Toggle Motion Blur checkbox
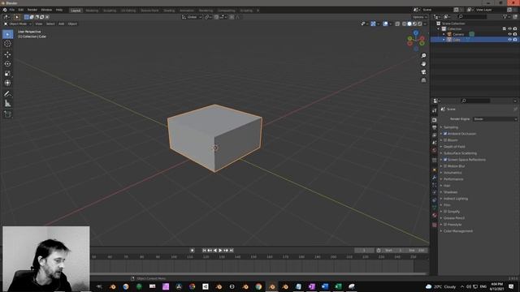 (x=445, y=166)
